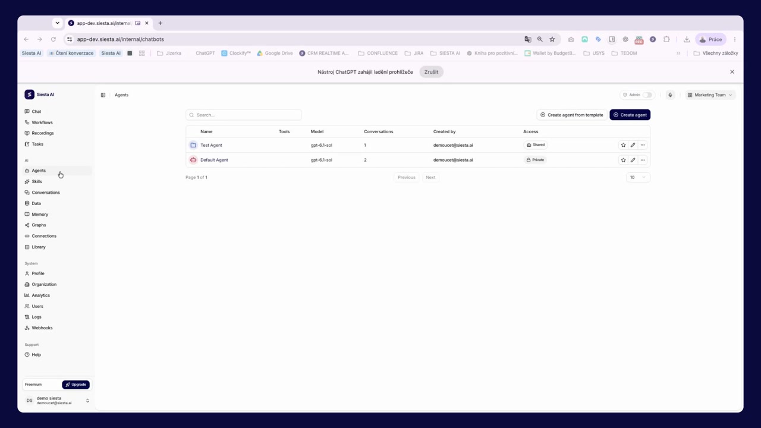
Task: Click Zrušit in the debug banner
Action: [431, 72]
